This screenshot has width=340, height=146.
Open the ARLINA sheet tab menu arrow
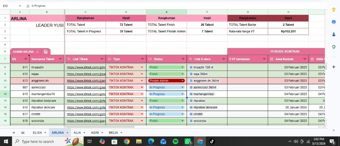point(67,133)
